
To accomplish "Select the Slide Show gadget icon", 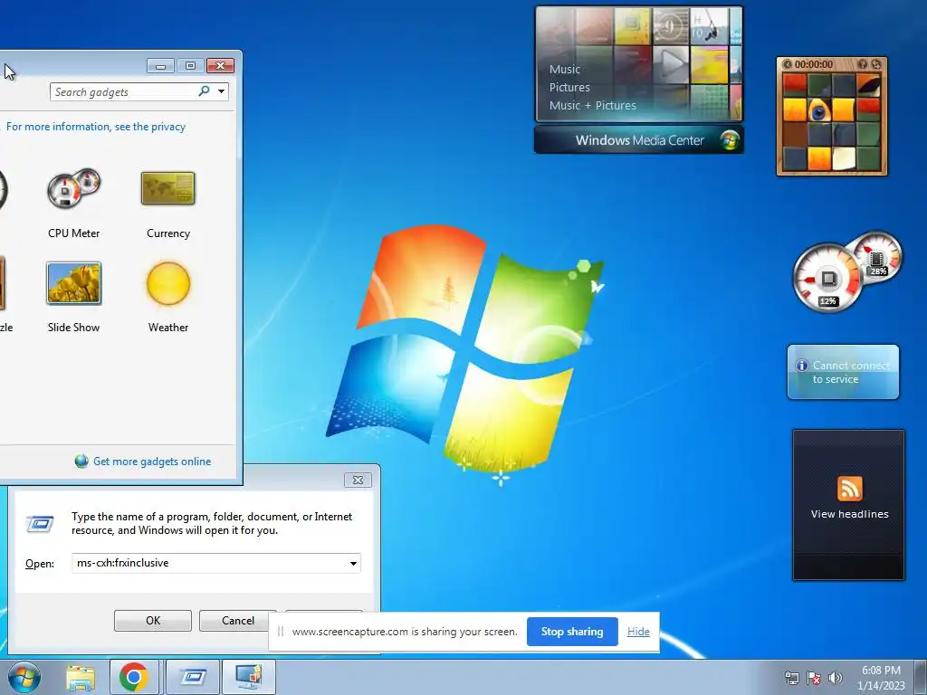I will (x=74, y=283).
